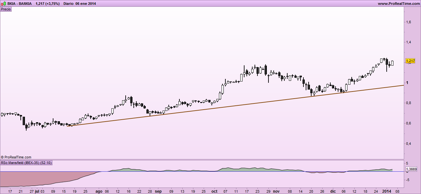Click the 0,8 price axis label
421x194 pixels.
[x=408, y=103]
